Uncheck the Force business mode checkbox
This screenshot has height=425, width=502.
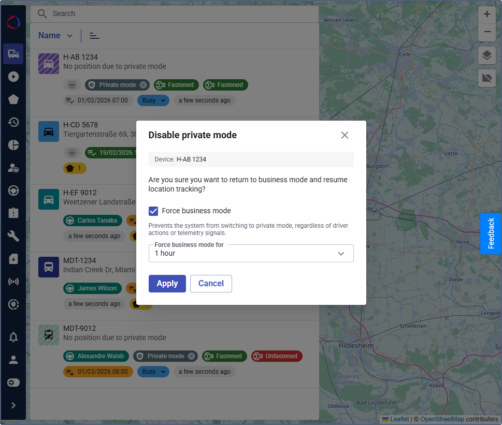(x=153, y=211)
